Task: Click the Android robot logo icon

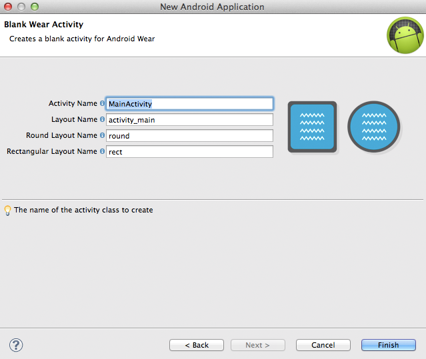Action: click(x=405, y=35)
